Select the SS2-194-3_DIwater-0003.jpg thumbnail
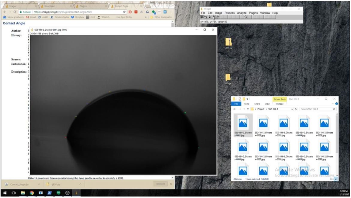The height and width of the screenshot is (198, 351). click(284, 126)
